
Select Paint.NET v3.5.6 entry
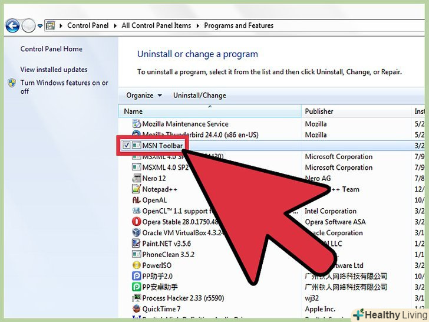(167, 244)
